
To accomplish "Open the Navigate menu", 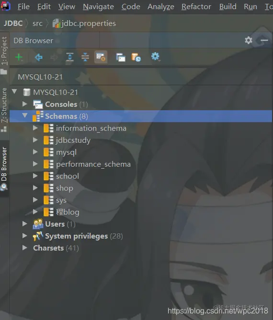I will (x=98, y=7).
